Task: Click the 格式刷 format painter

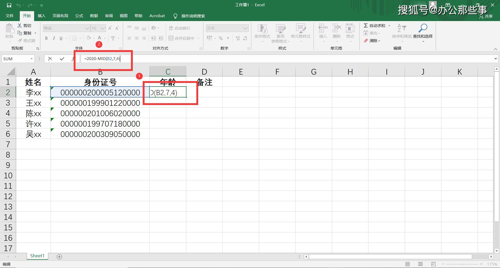Action: click(26, 41)
